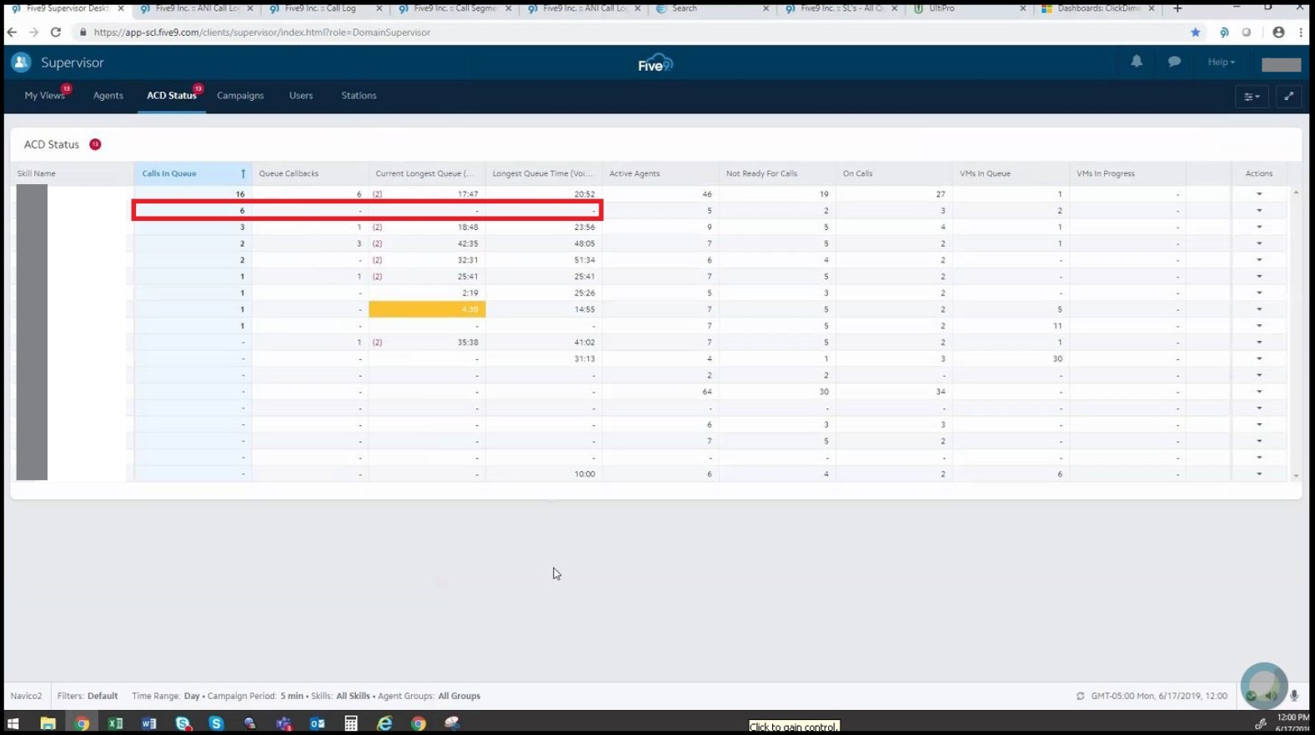Open Outlook from the taskbar
1315x735 pixels.
pyautogui.click(x=317, y=723)
